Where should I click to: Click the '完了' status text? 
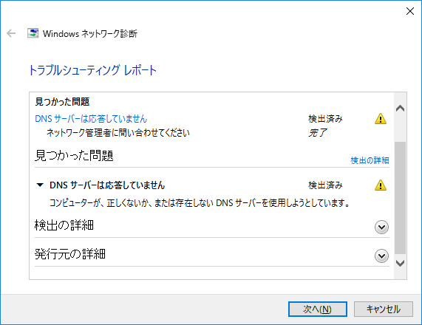click(x=318, y=133)
